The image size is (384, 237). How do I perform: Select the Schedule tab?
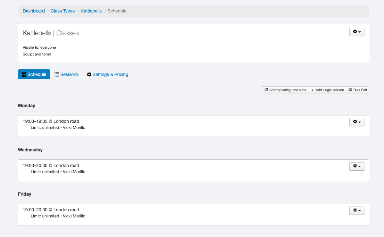(x=37, y=74)
